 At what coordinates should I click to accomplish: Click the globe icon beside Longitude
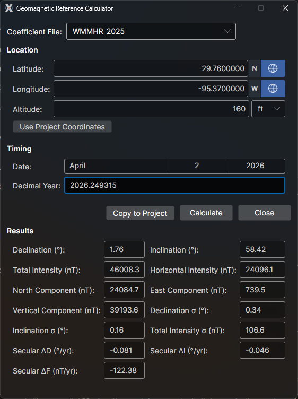coord(273,89)
